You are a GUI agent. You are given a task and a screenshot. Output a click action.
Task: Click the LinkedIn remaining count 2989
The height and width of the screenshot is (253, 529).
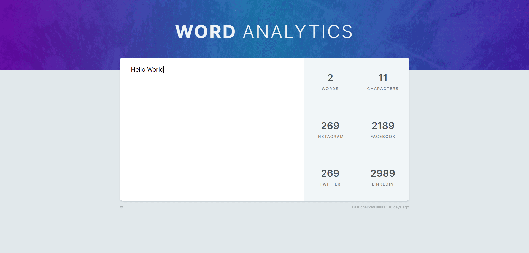383,173
